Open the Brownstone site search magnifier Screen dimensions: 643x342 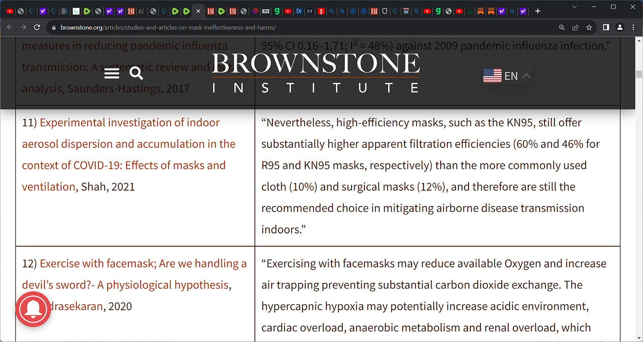(136, 73)
